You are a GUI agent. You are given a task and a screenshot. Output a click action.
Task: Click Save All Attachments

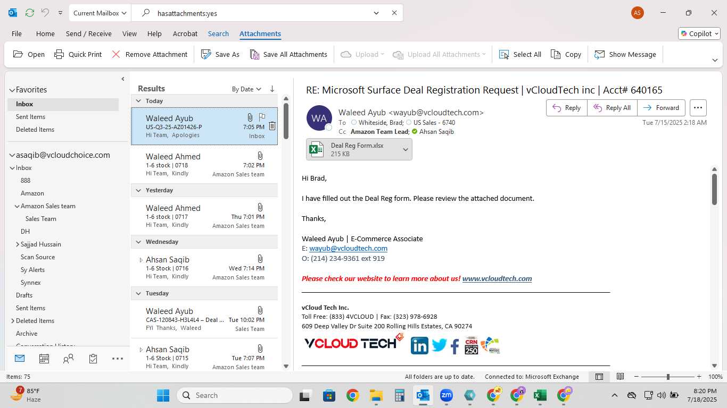[x=288, y=54]
